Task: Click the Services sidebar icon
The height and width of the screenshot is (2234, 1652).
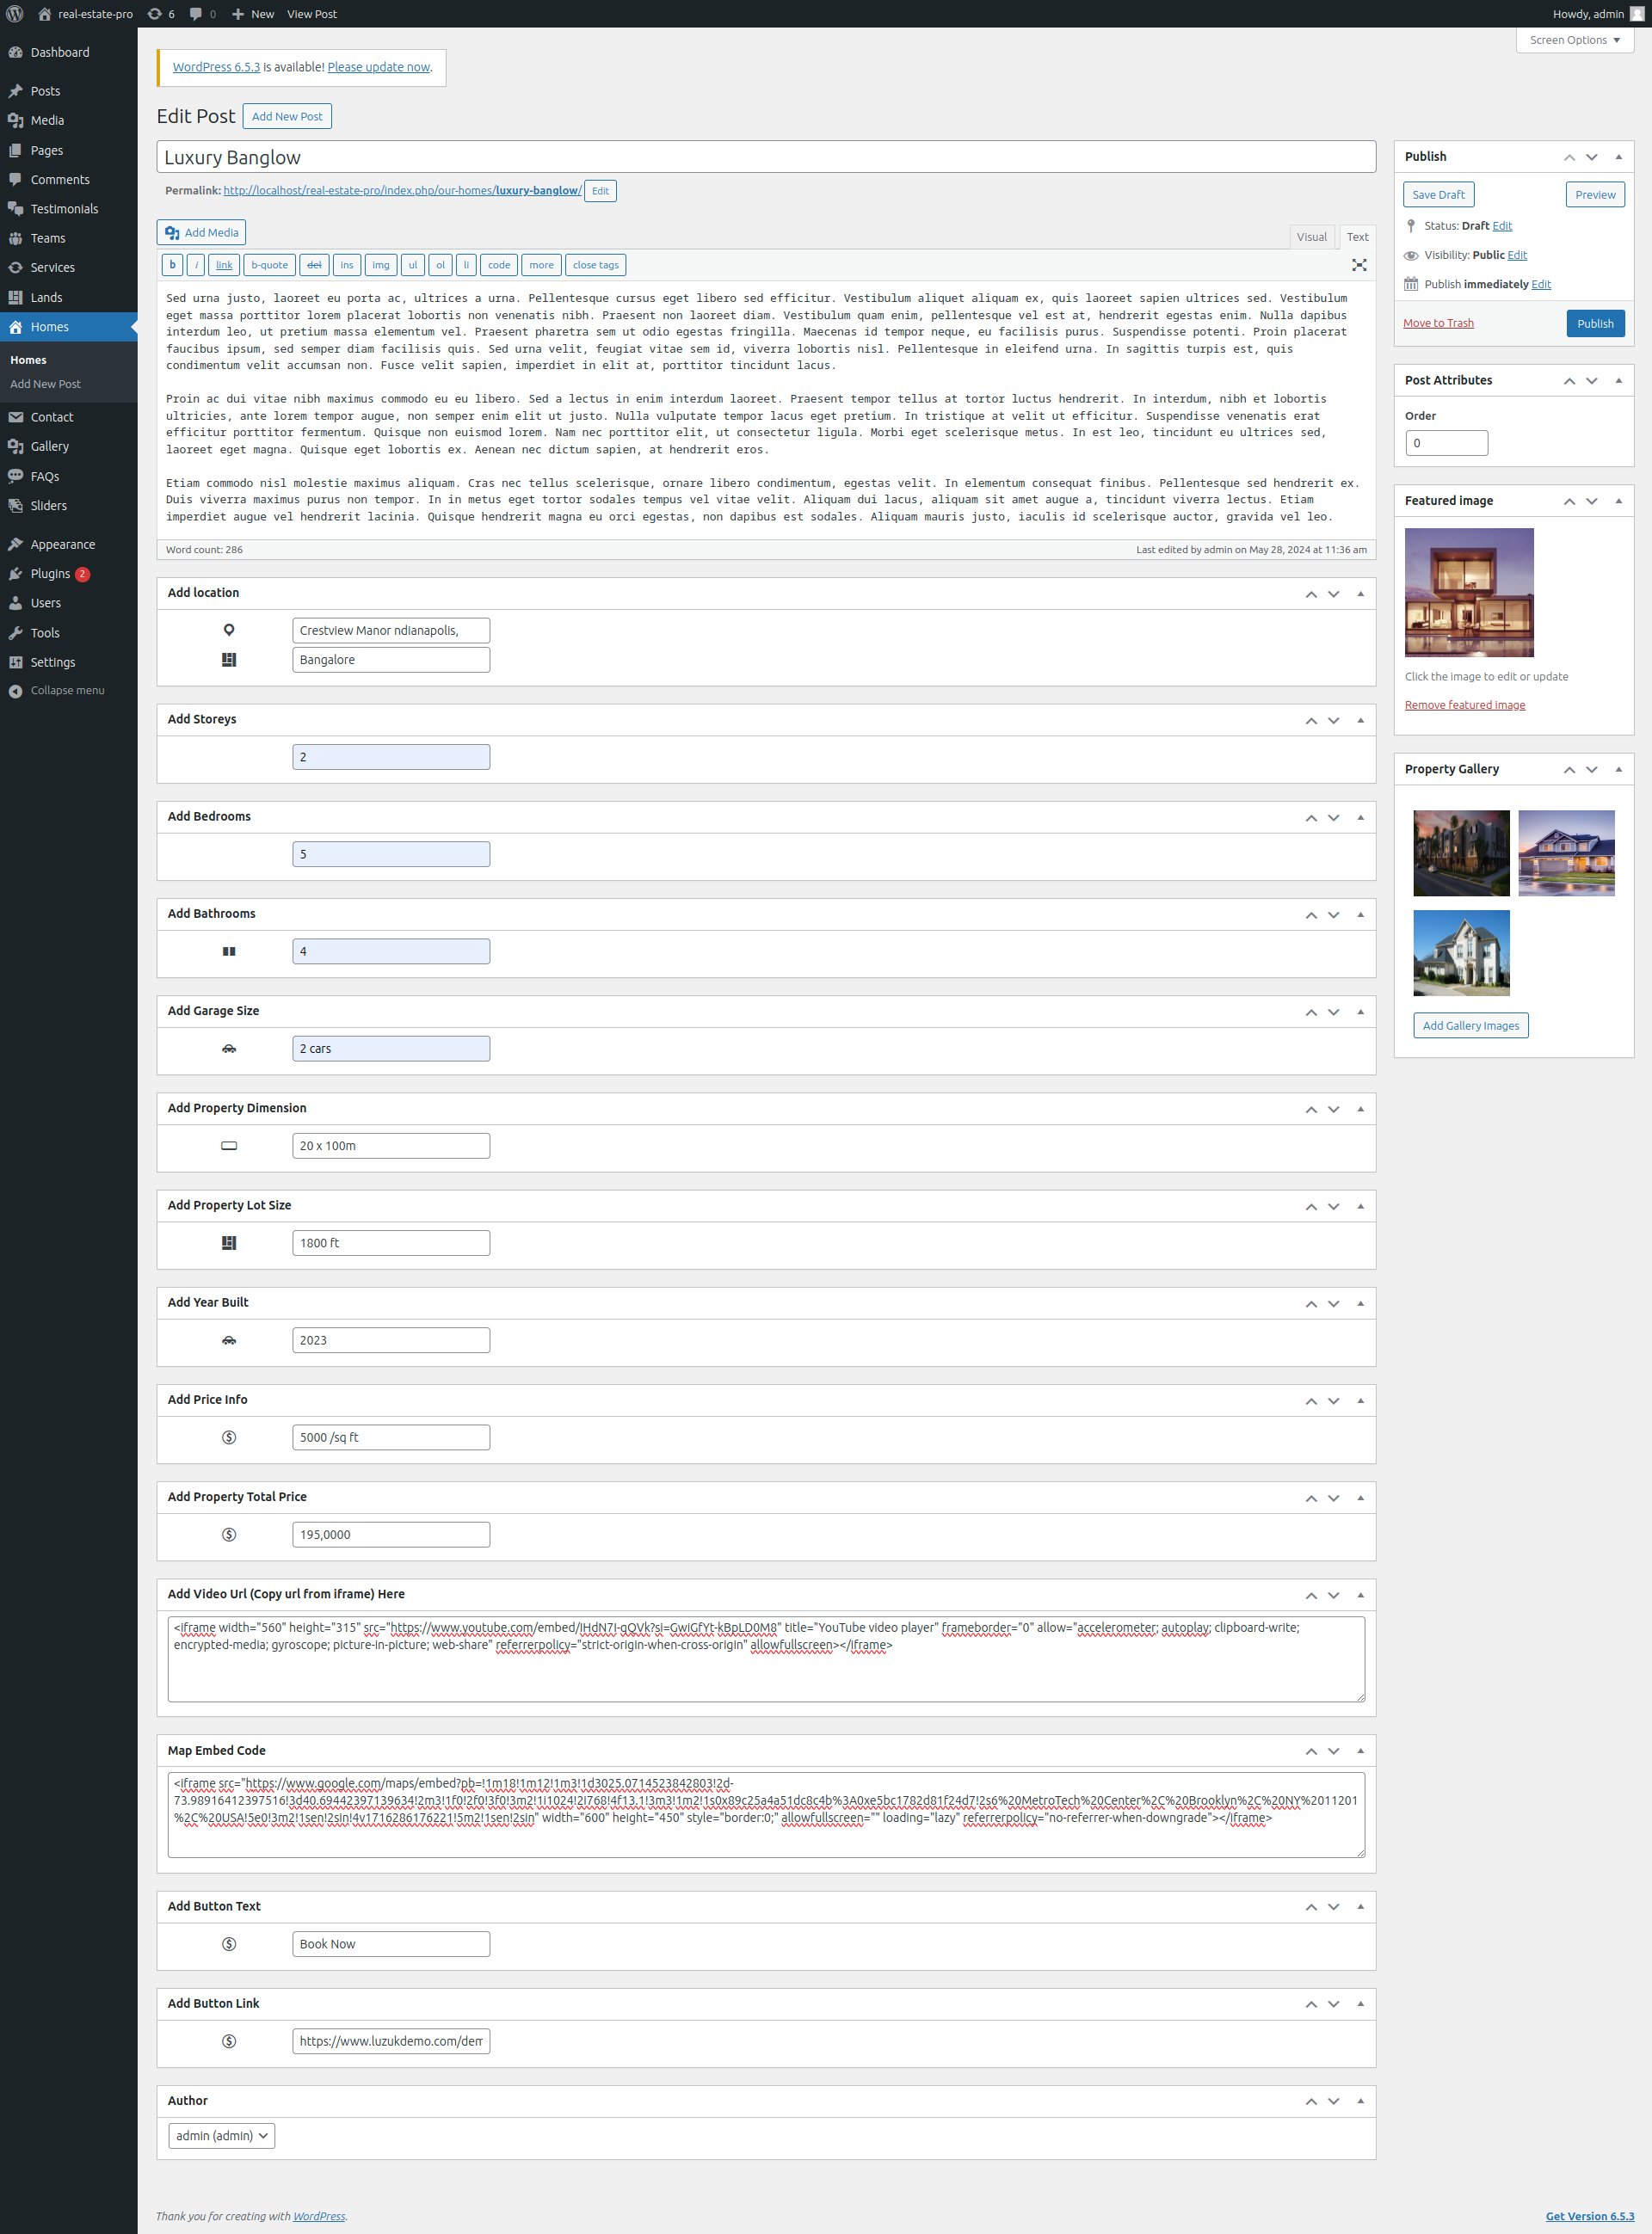Action: coord(15,268)
